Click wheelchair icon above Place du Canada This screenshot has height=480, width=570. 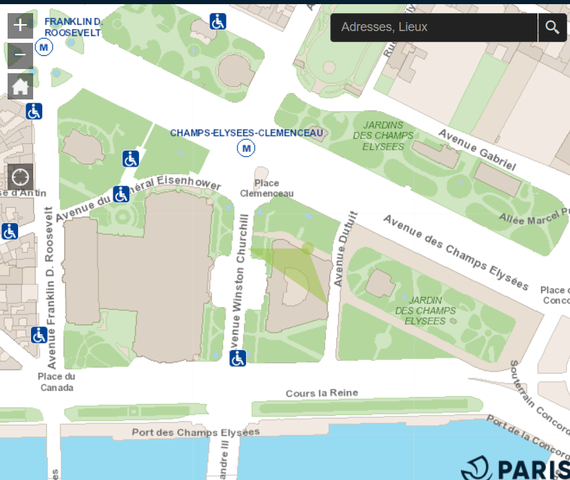[39, 335]
